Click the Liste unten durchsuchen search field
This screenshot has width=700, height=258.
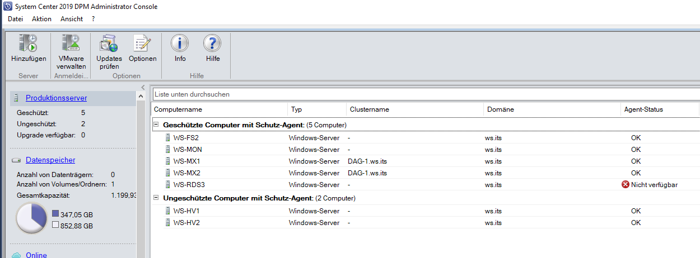(426, 94)
